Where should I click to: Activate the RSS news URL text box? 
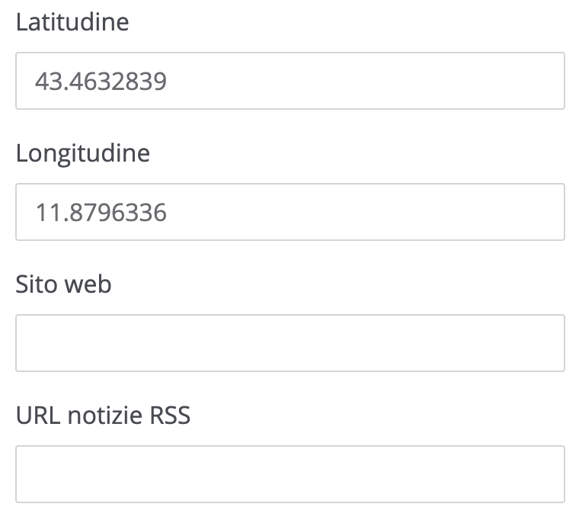(x=289, y=474)
